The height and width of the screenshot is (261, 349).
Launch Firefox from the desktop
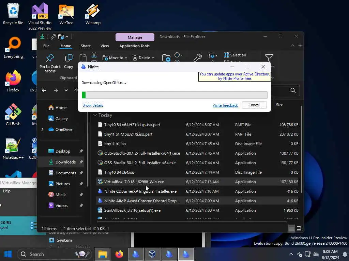point(13,81)
